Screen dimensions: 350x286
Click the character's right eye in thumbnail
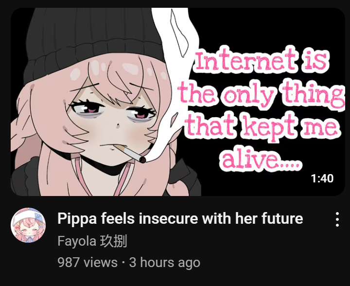87,107
